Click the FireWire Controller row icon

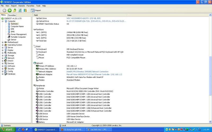point(37,91)
